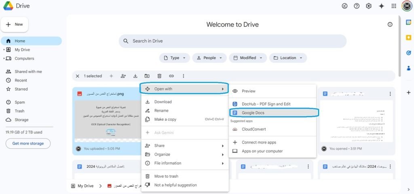Open the Help question mark icon
The height and width of the screenshot is (194, 414).
(357, 6)
